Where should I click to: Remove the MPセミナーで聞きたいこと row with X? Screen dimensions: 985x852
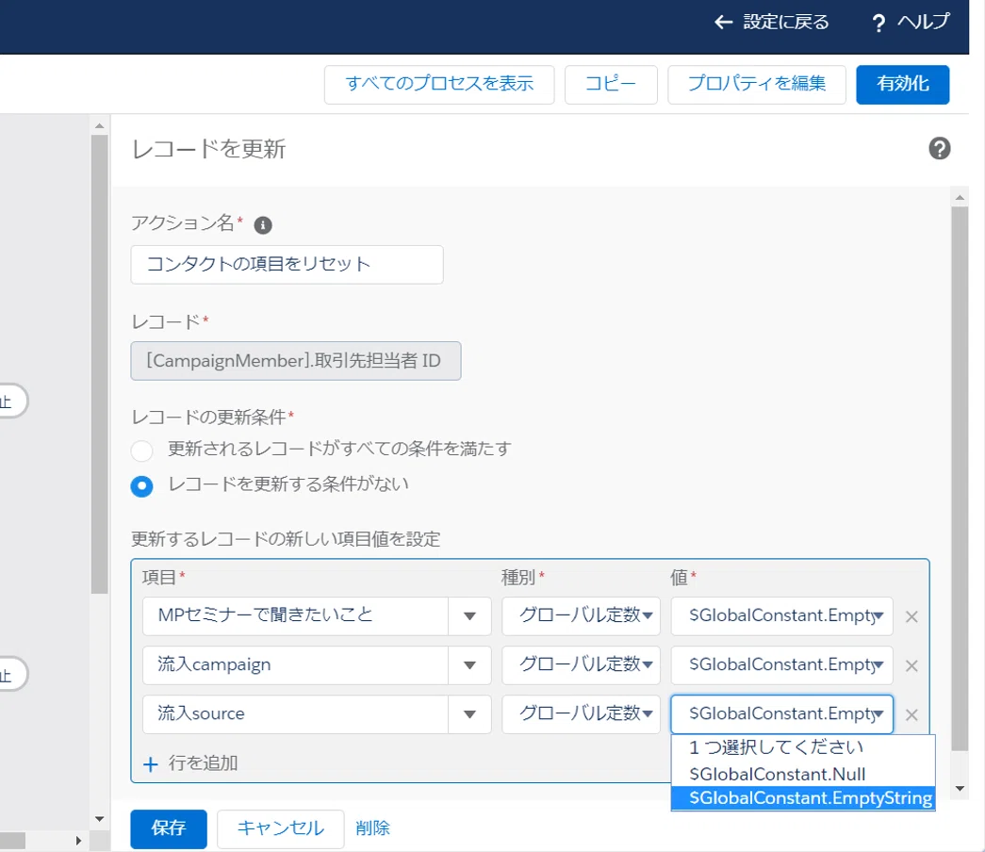point(911,617)
